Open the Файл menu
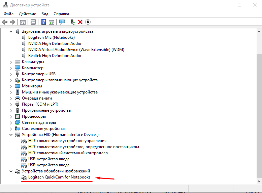 coord(8,14)
